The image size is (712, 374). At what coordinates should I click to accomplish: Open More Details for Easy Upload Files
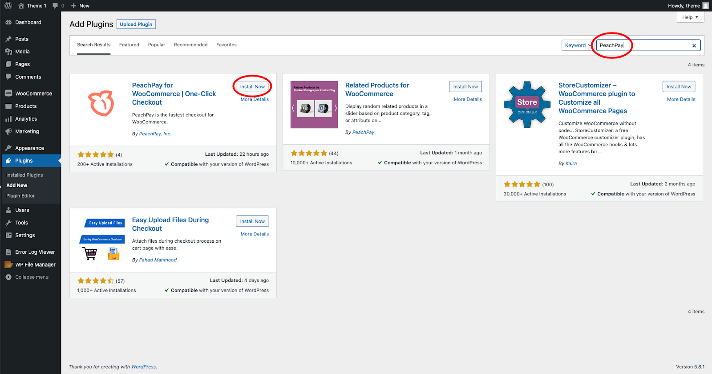(x=255, y=234)
